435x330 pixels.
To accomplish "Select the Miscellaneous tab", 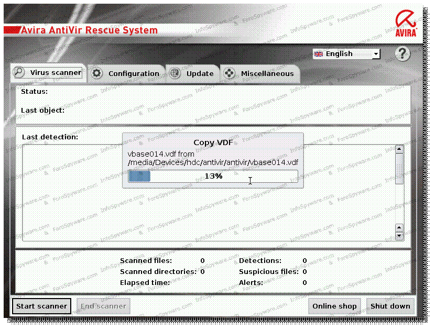I will (260, 73).
